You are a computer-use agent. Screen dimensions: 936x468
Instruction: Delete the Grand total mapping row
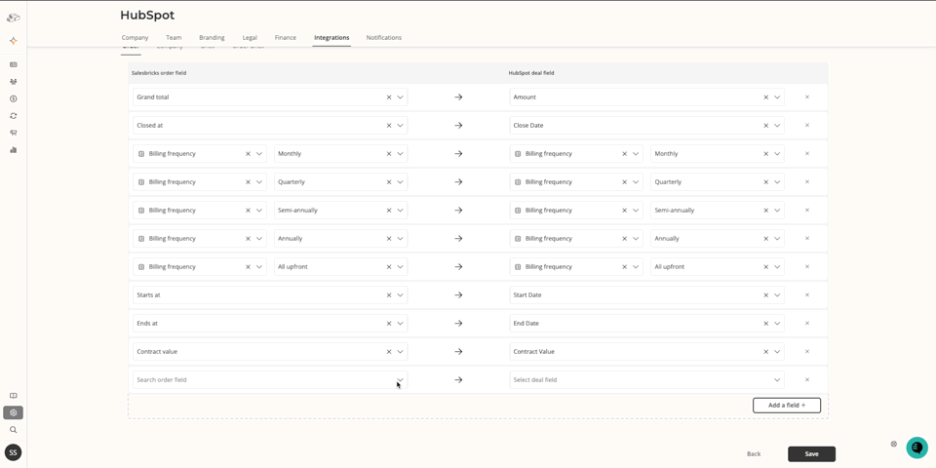point(807,97)
